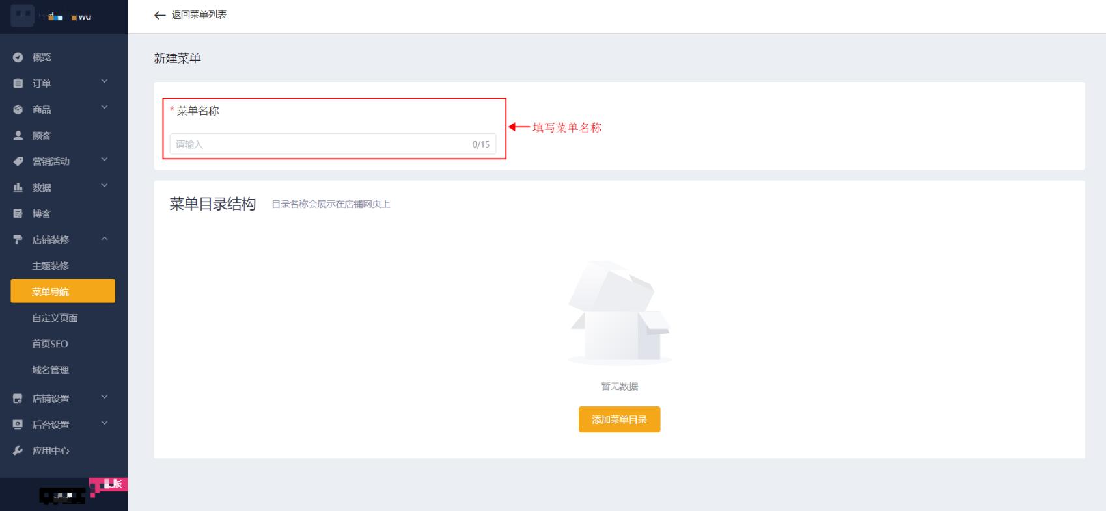Click the 商品 products box icon
Viewport: 1106px width, 511px height.
coord(18,110)
